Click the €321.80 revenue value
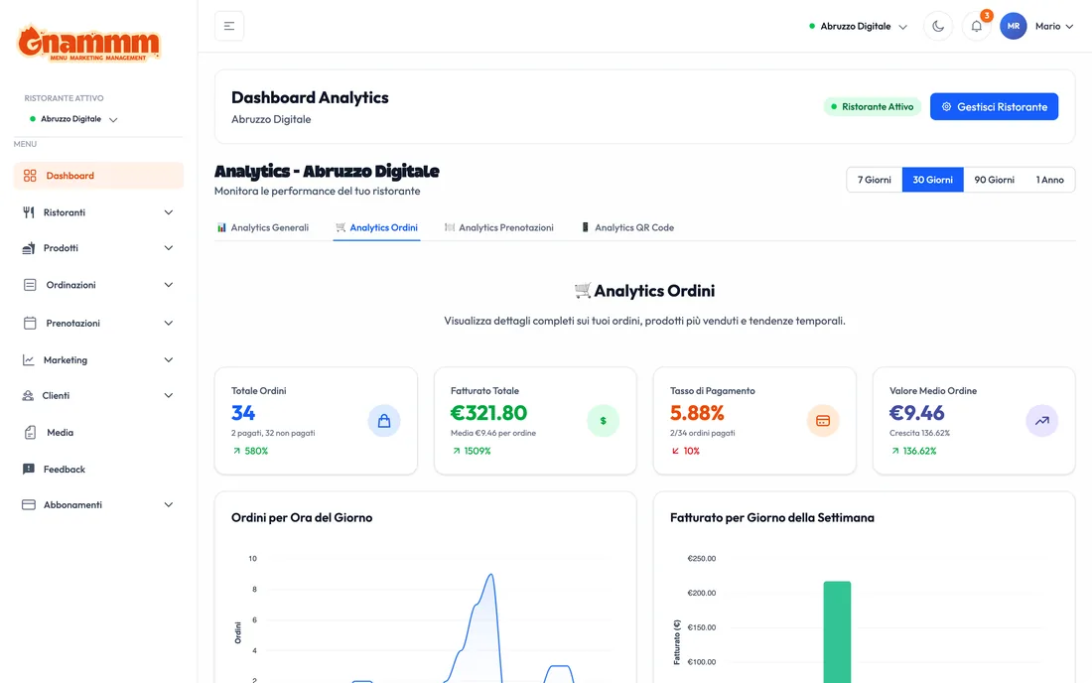 pyautogui.click(x=488, y=413)
